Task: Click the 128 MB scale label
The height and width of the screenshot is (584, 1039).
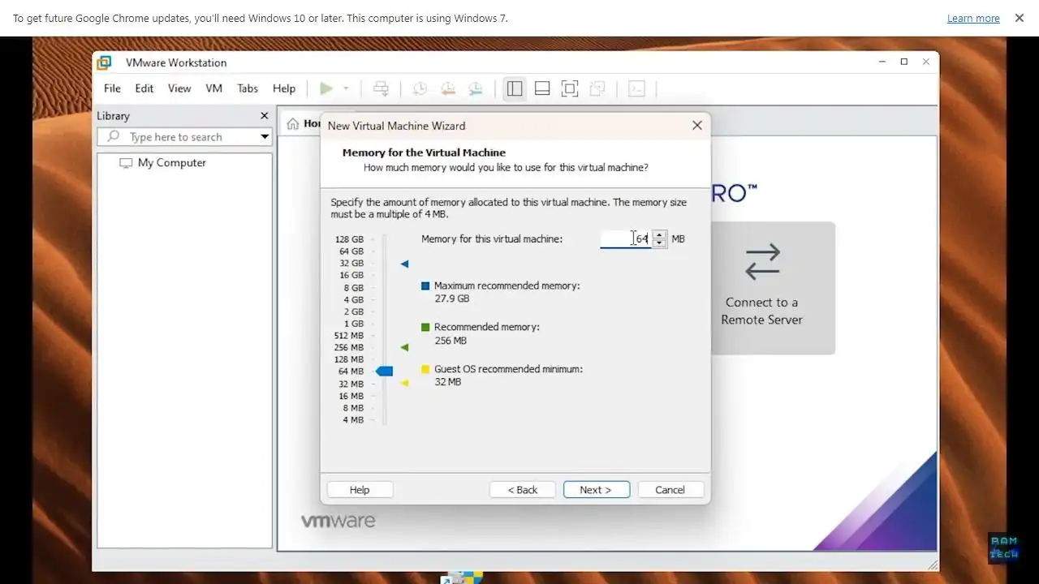Action: pos(349,359)
